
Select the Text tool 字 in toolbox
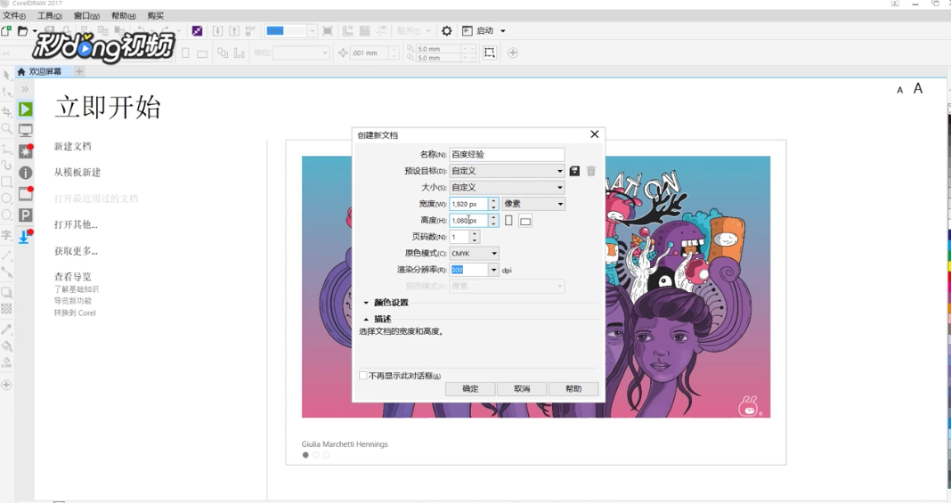(6, 234)
